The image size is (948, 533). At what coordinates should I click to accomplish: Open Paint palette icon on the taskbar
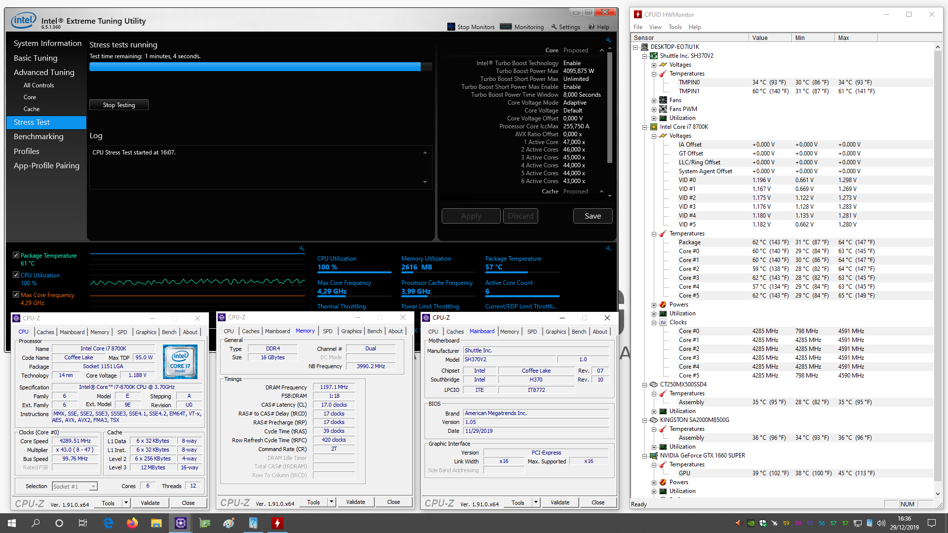click(229, 523)
